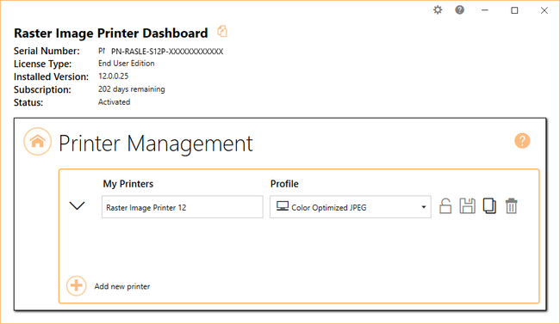Save the printer with the floppy disk icon
The image size is (560, 324).
click(468, 206)
